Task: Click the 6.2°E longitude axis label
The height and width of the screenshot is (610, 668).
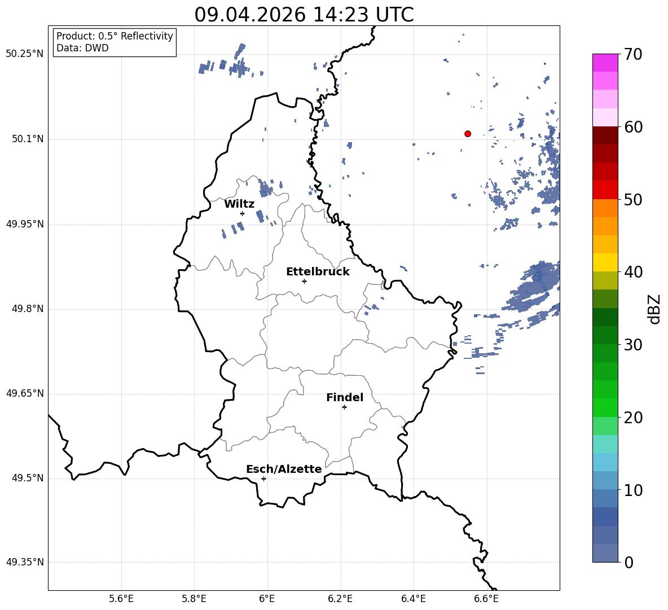Action: pos(340,599)
